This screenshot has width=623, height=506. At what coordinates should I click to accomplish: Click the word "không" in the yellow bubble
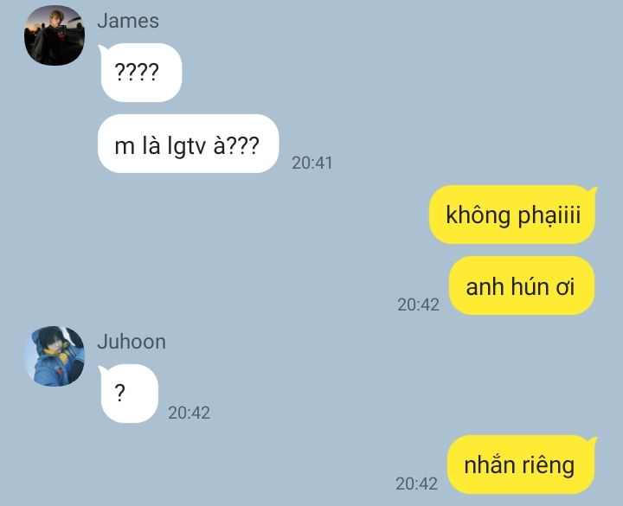(x=478, y=215)
